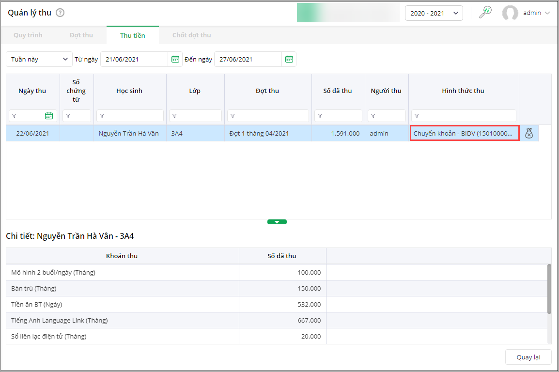Select the Thu tiền tab

point(133,35)
